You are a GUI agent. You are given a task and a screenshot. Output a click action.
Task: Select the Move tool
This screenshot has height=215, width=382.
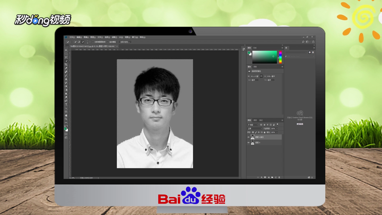tap(66, 50)
